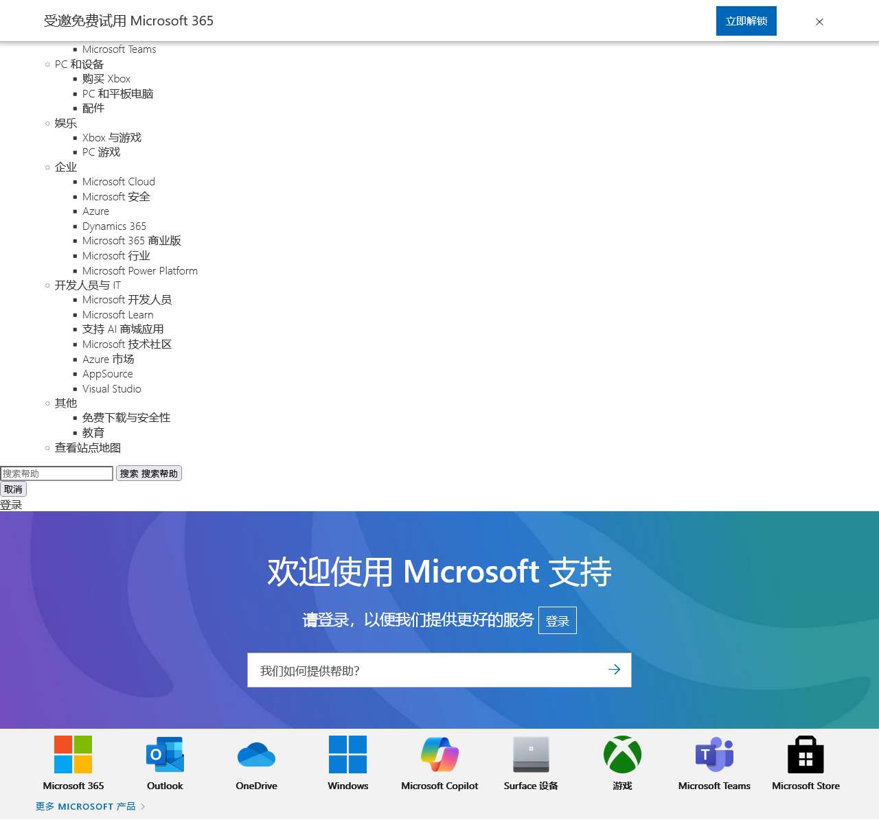Image resolution: width=879 pixels, height=820 pixels.
Task: Open the Azure link under 企业
Action: (95, 211)
